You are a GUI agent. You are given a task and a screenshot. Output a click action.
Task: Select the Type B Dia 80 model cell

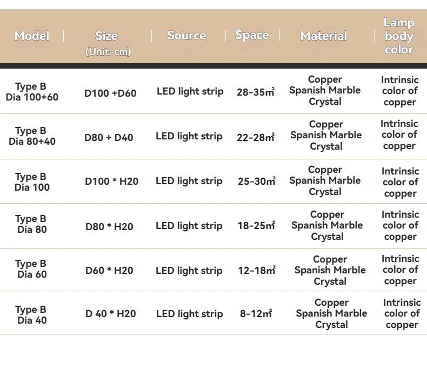tap(32, 224)
